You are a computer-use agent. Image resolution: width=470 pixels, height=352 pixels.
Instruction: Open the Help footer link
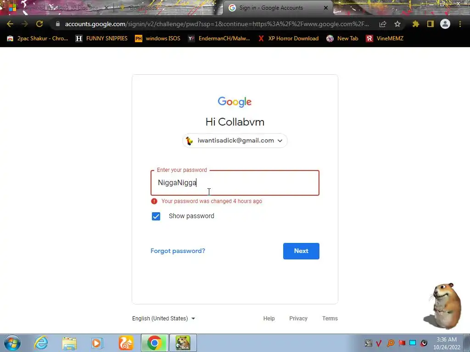click(x=269, y=319)
